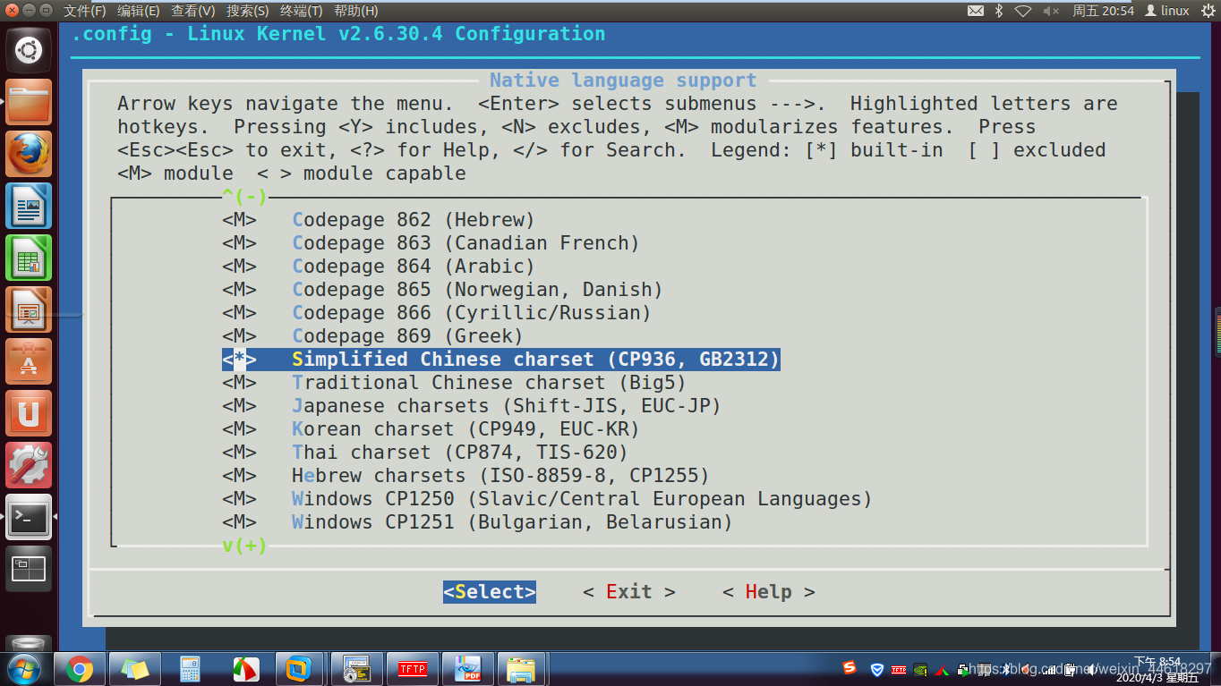Open the 文件(F) menu

85,11
